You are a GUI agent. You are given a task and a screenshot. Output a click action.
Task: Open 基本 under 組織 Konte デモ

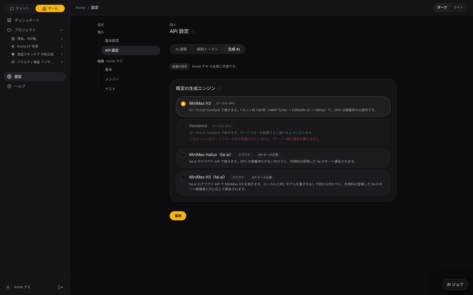point(131,70)
